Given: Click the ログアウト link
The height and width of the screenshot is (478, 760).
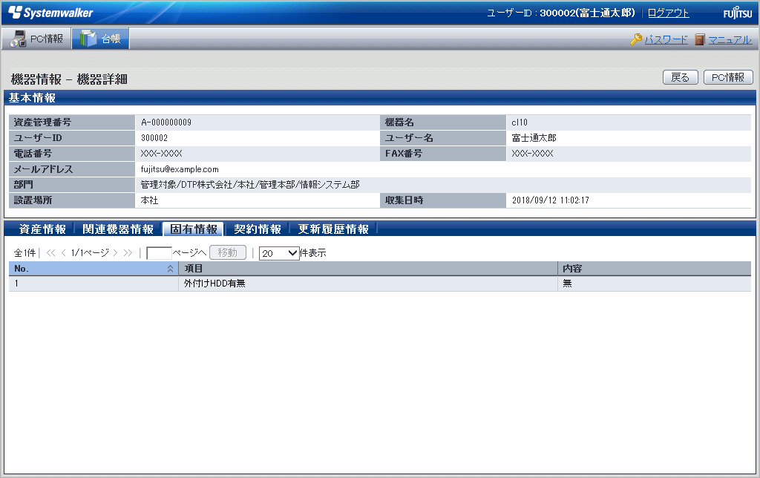Looking at the screenshot, I should [669, 13].
